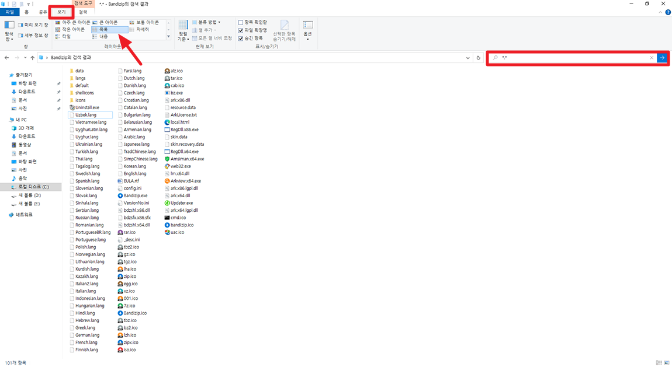Refresh the search results view
Image resolution: width=672 pixels, height=367 pixels.
[x=478, y=58]
